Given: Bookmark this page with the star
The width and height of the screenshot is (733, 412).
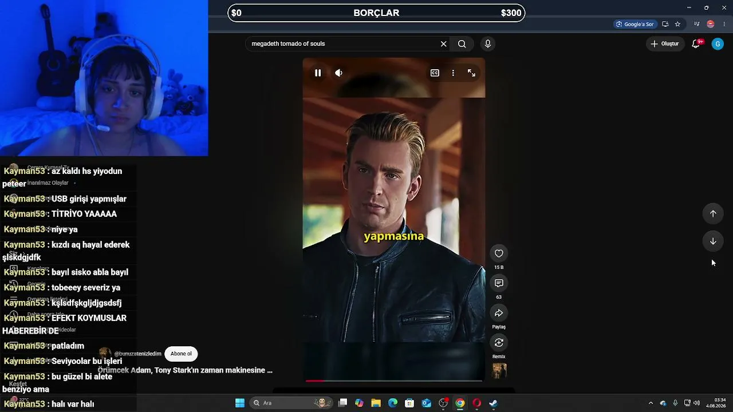Looking at the screenshot, I should [678, 24].
